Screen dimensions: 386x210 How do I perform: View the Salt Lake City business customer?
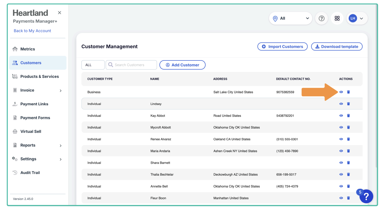pyautogui.click(x=341, y=92)
